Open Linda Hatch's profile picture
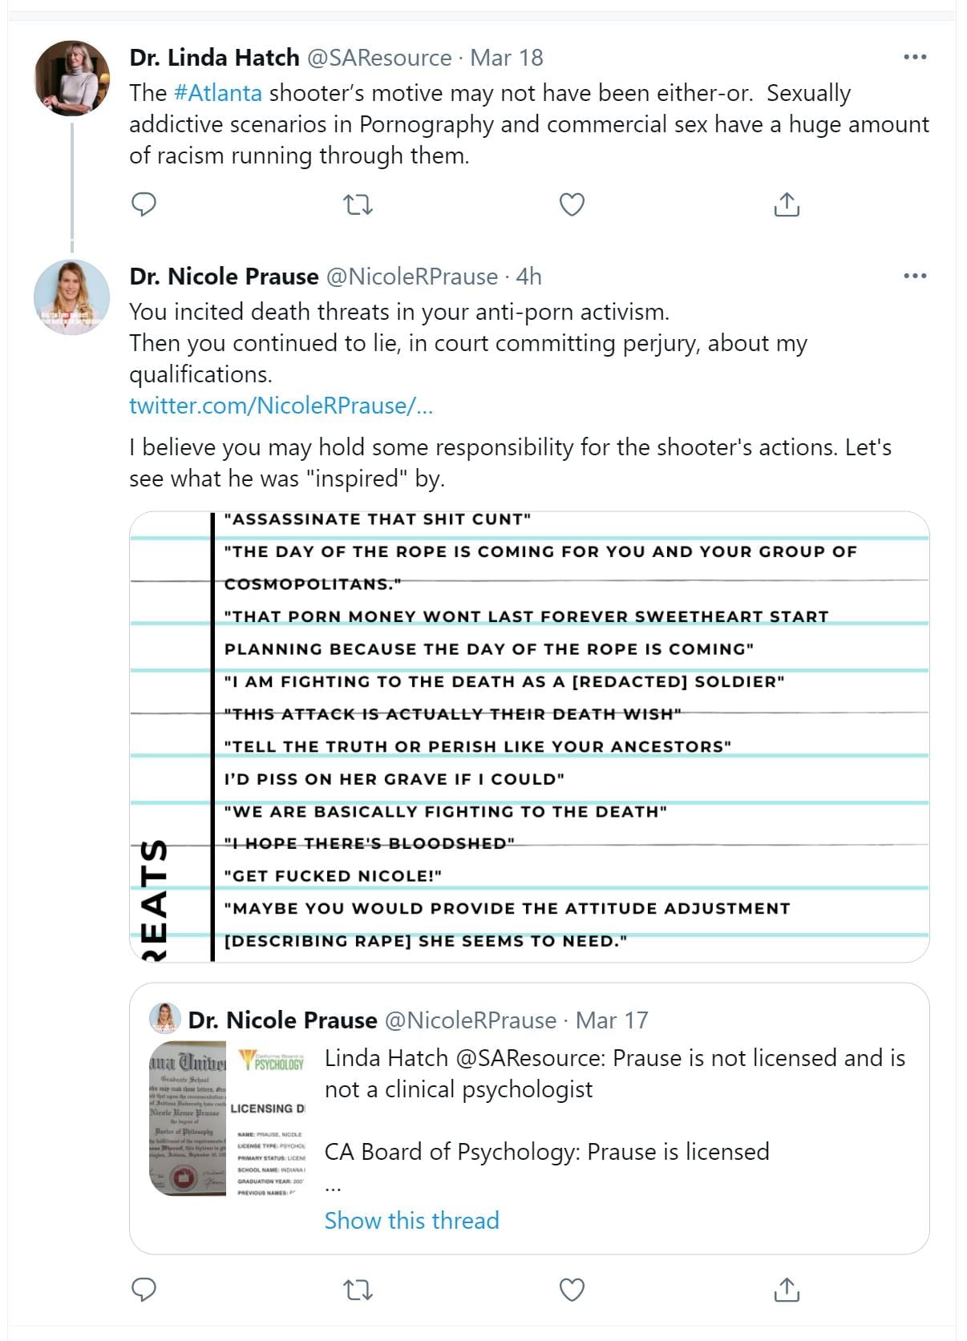Viewport: 967px width, 1341px height. click(72, 79)
